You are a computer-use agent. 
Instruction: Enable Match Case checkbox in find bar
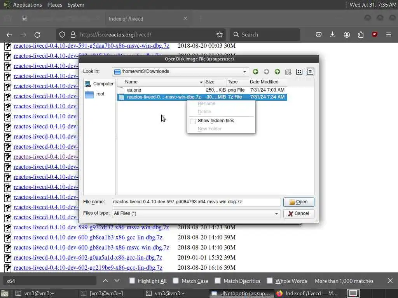click(x=176, y=281)
